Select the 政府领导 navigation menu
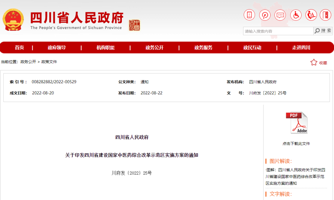The width and height of the screenshot is (334, 200). [57, 48]
